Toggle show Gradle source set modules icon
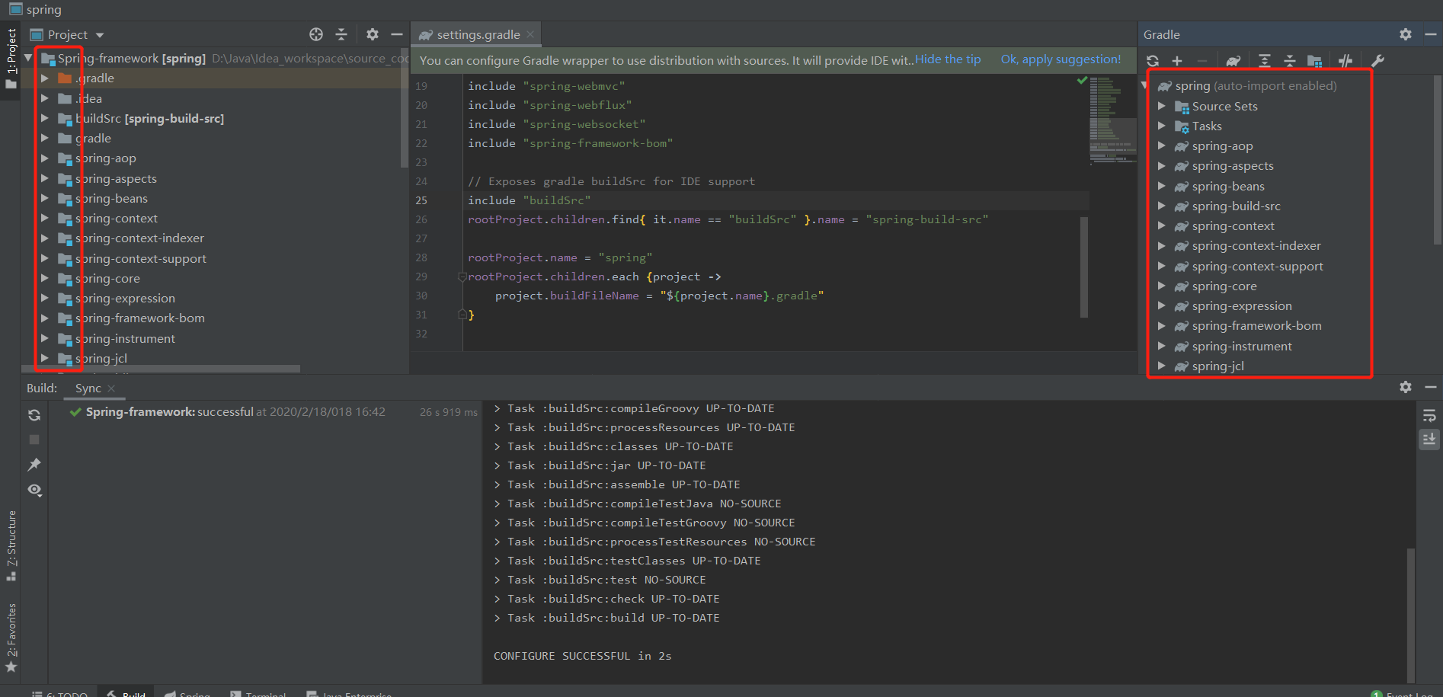1443x697 pixels. point(1315,61)
